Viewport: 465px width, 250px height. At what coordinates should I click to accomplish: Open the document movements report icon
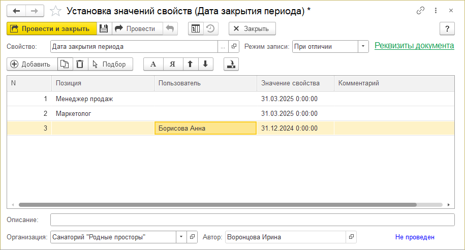(x=195, y=29)
